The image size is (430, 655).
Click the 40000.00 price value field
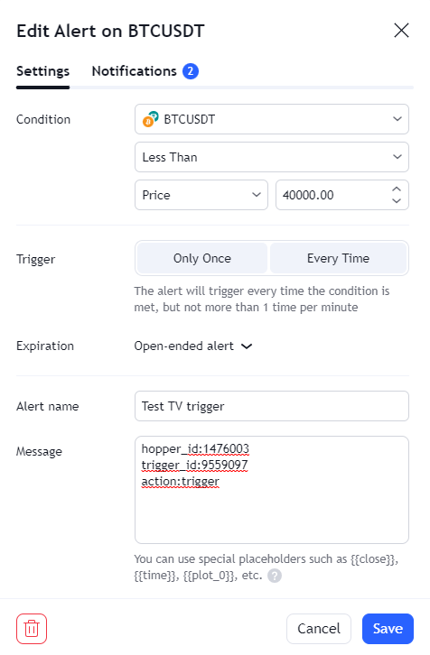tap(334, 195)
